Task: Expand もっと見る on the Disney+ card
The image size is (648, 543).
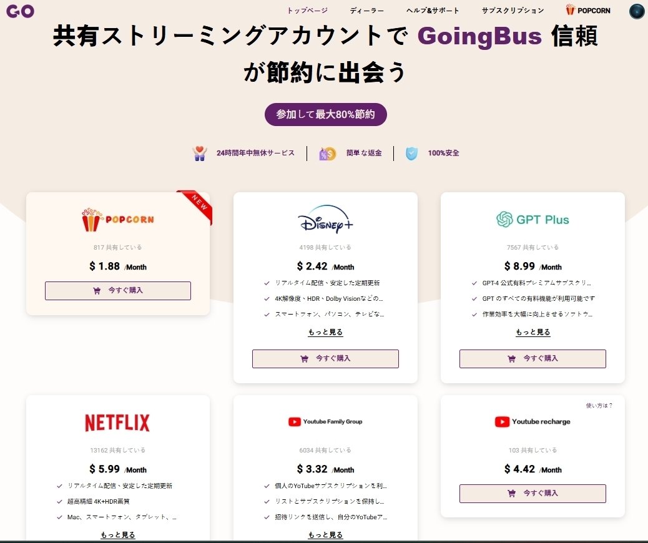Action: (x=325, y=333)
